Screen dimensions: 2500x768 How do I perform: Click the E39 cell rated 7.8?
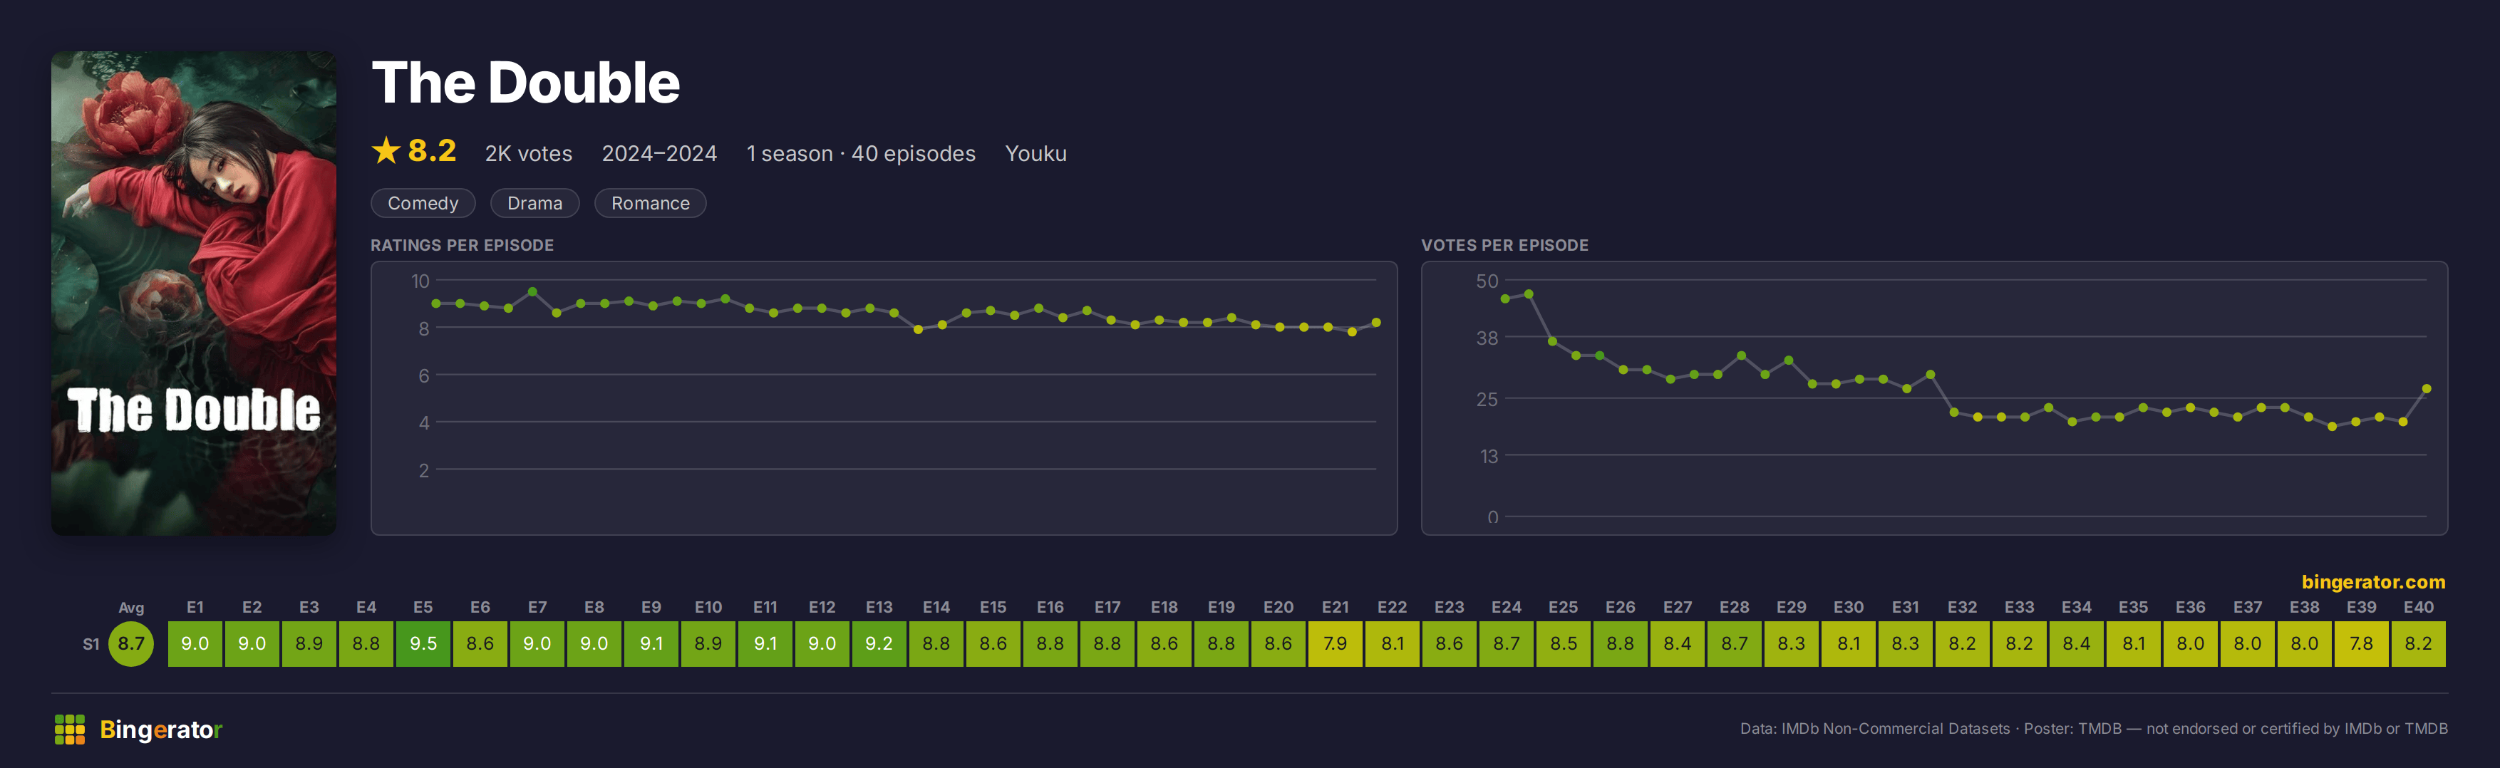[2361, 643]
